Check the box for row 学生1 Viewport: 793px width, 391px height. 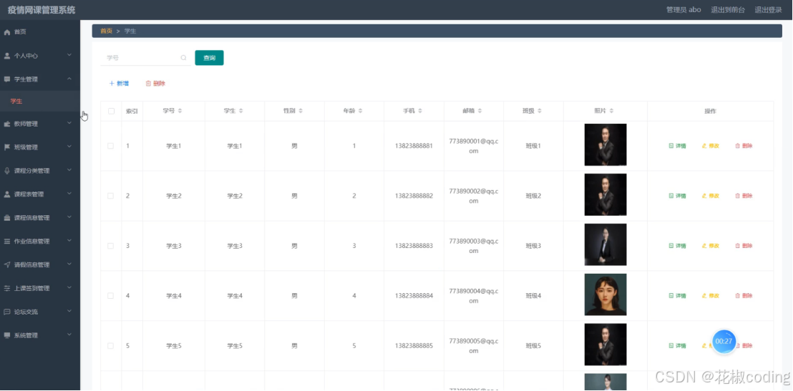[111, 146]
